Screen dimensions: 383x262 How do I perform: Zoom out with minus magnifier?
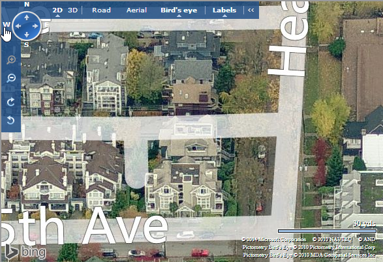point(11,78)
